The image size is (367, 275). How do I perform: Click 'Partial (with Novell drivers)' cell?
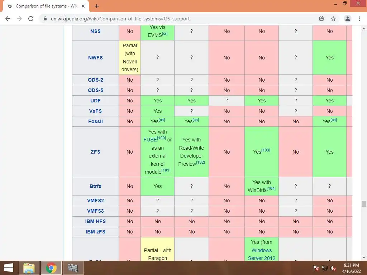click(x=130, y=58)
